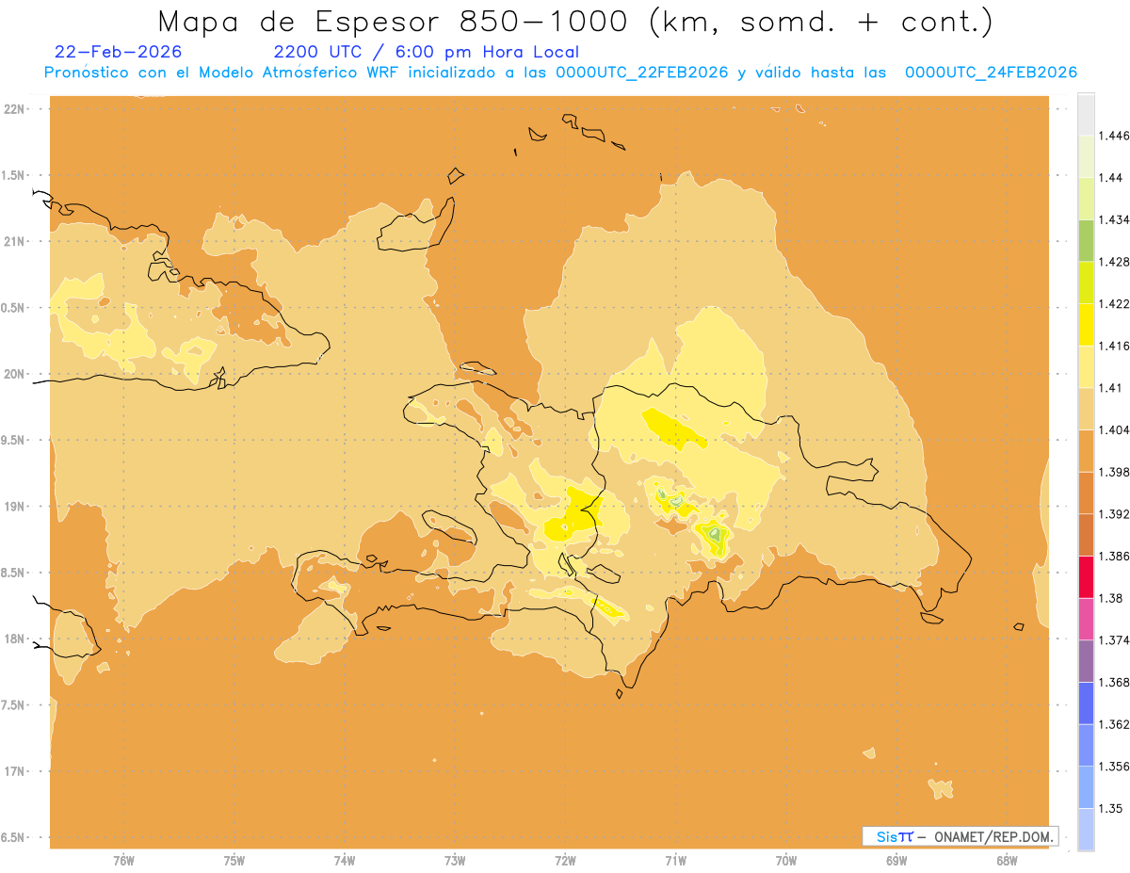This screenshot has width=1130, height=873.
Task: Click the latitude axis label 20N
Action: pyautogui.click(x=14, y=374)
